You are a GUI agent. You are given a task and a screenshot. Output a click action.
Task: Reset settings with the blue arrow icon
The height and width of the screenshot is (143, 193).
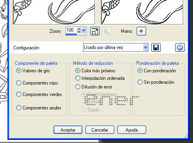[x=180, y=47]
